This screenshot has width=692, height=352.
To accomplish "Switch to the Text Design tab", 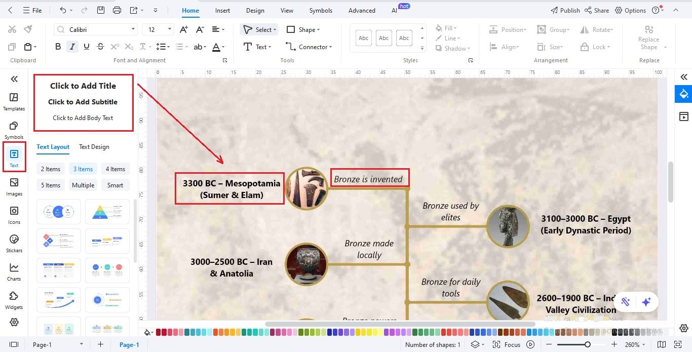I will (94, 147).
